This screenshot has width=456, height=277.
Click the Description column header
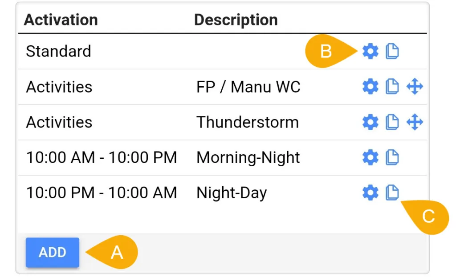tap(236, 20)
